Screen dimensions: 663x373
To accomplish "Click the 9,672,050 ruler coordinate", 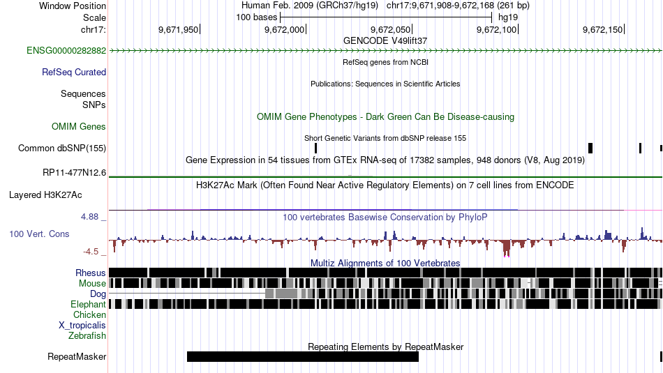I will [x=390, y=29].
